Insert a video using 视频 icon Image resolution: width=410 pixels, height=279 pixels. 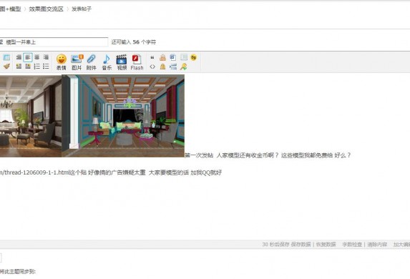coord(122,62)
